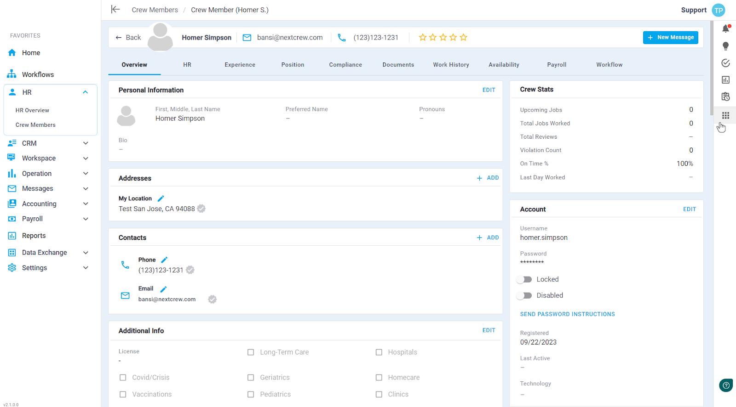Collapse the HR sidebar section

(85, 92)
